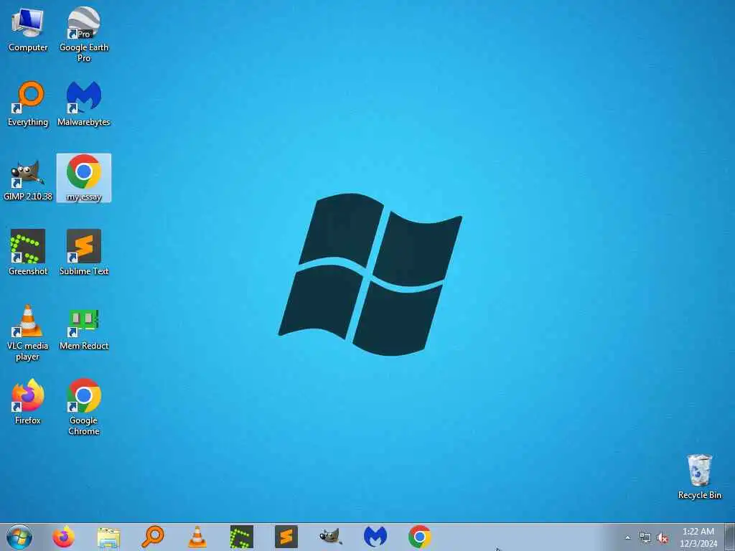Open the network status tray icon

click(645, 538)
